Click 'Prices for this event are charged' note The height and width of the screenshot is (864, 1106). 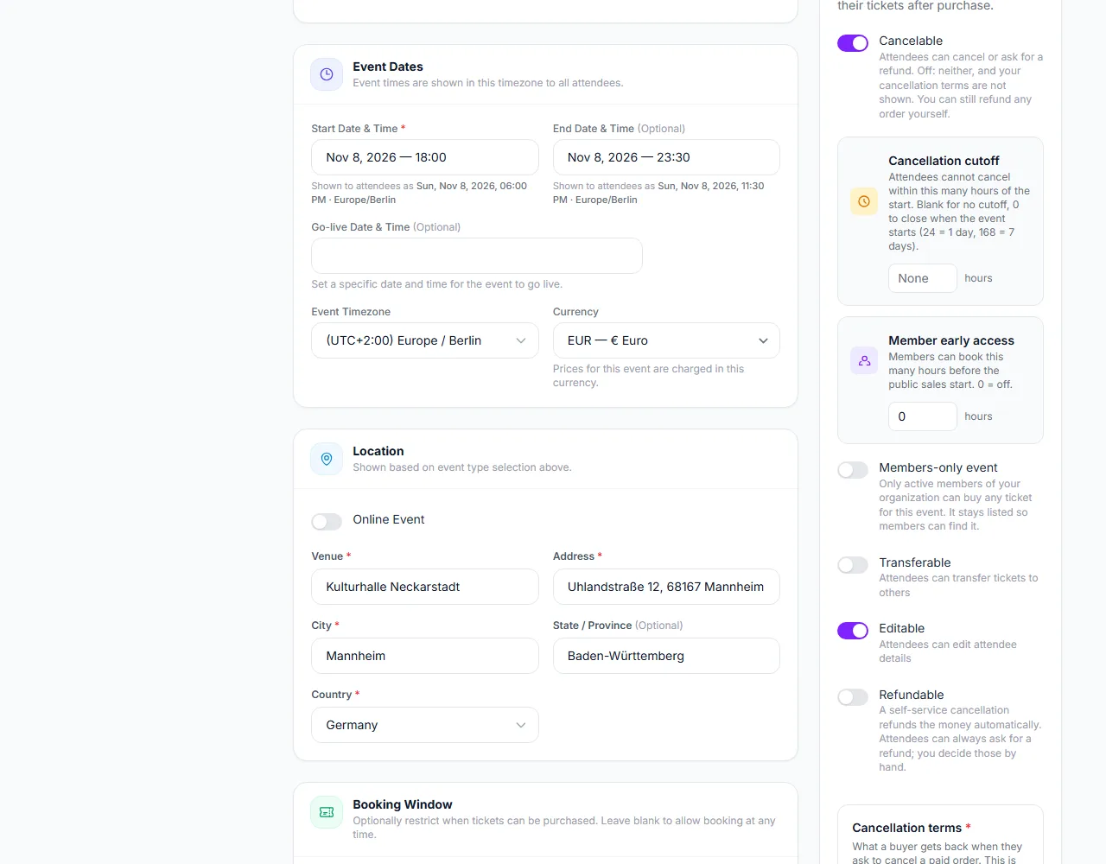coord(648,376)
